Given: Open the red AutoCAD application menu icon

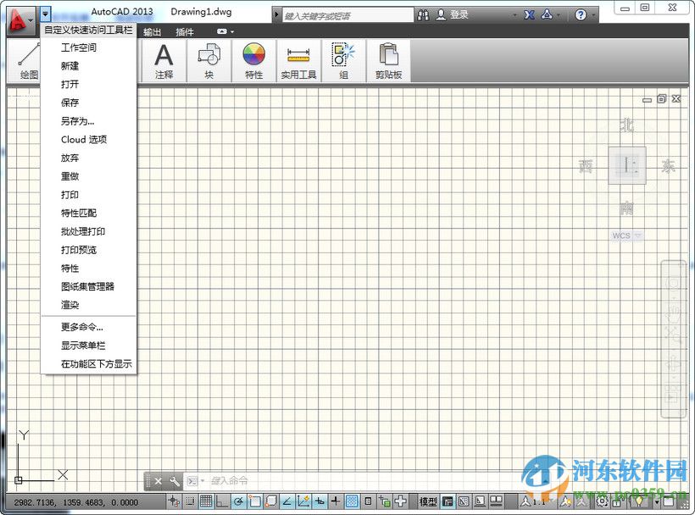Looking at the screenshot, I should click(17, 17).
